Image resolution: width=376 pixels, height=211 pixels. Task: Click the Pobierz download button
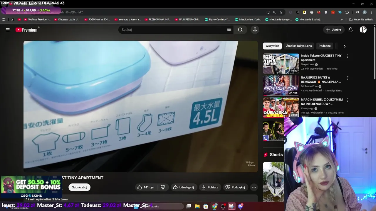(210, 187)
